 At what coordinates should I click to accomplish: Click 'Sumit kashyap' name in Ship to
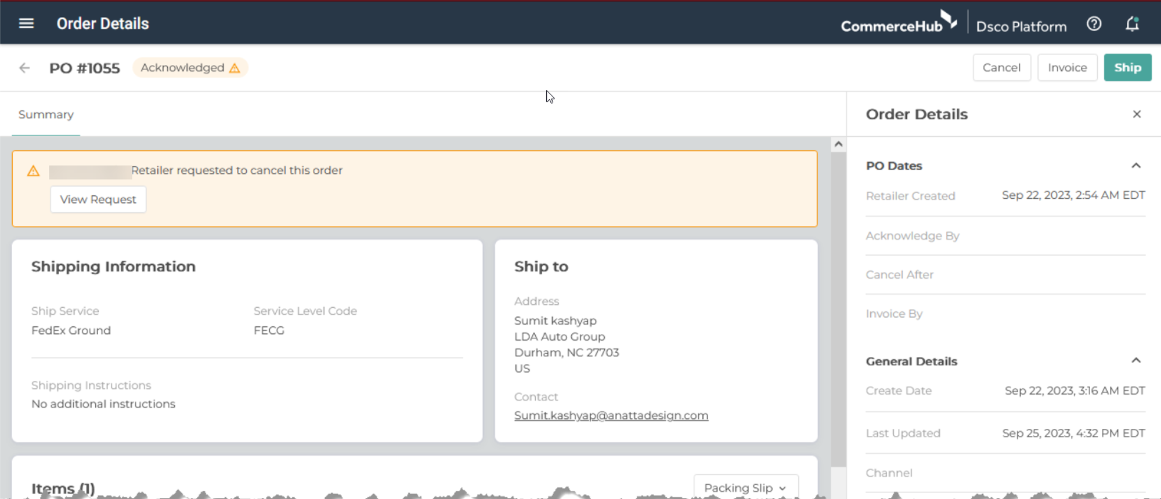pos(556,320)
